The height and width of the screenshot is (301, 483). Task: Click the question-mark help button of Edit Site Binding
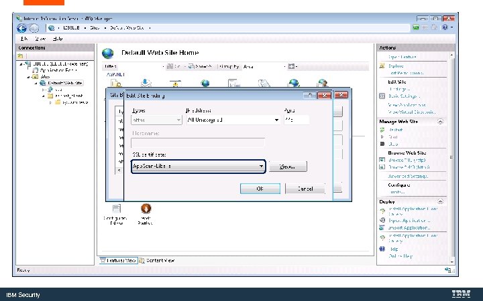[309, 95]
